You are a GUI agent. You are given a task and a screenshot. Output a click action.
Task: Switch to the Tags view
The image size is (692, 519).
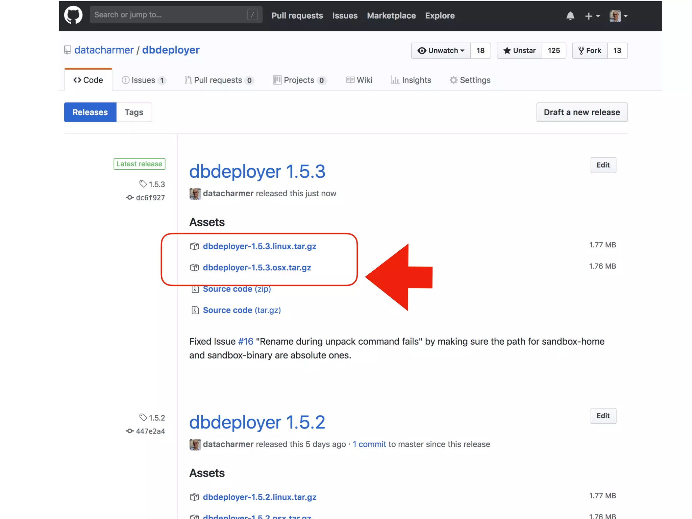134,112
